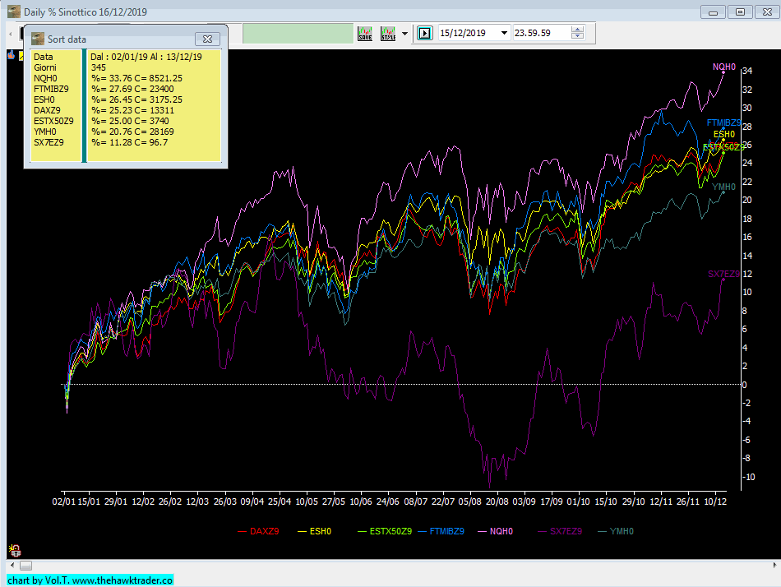This screenshot has height=587, width=781.
Task: Click the hand pointer icon at chart corner
Action: pos(12,55)
